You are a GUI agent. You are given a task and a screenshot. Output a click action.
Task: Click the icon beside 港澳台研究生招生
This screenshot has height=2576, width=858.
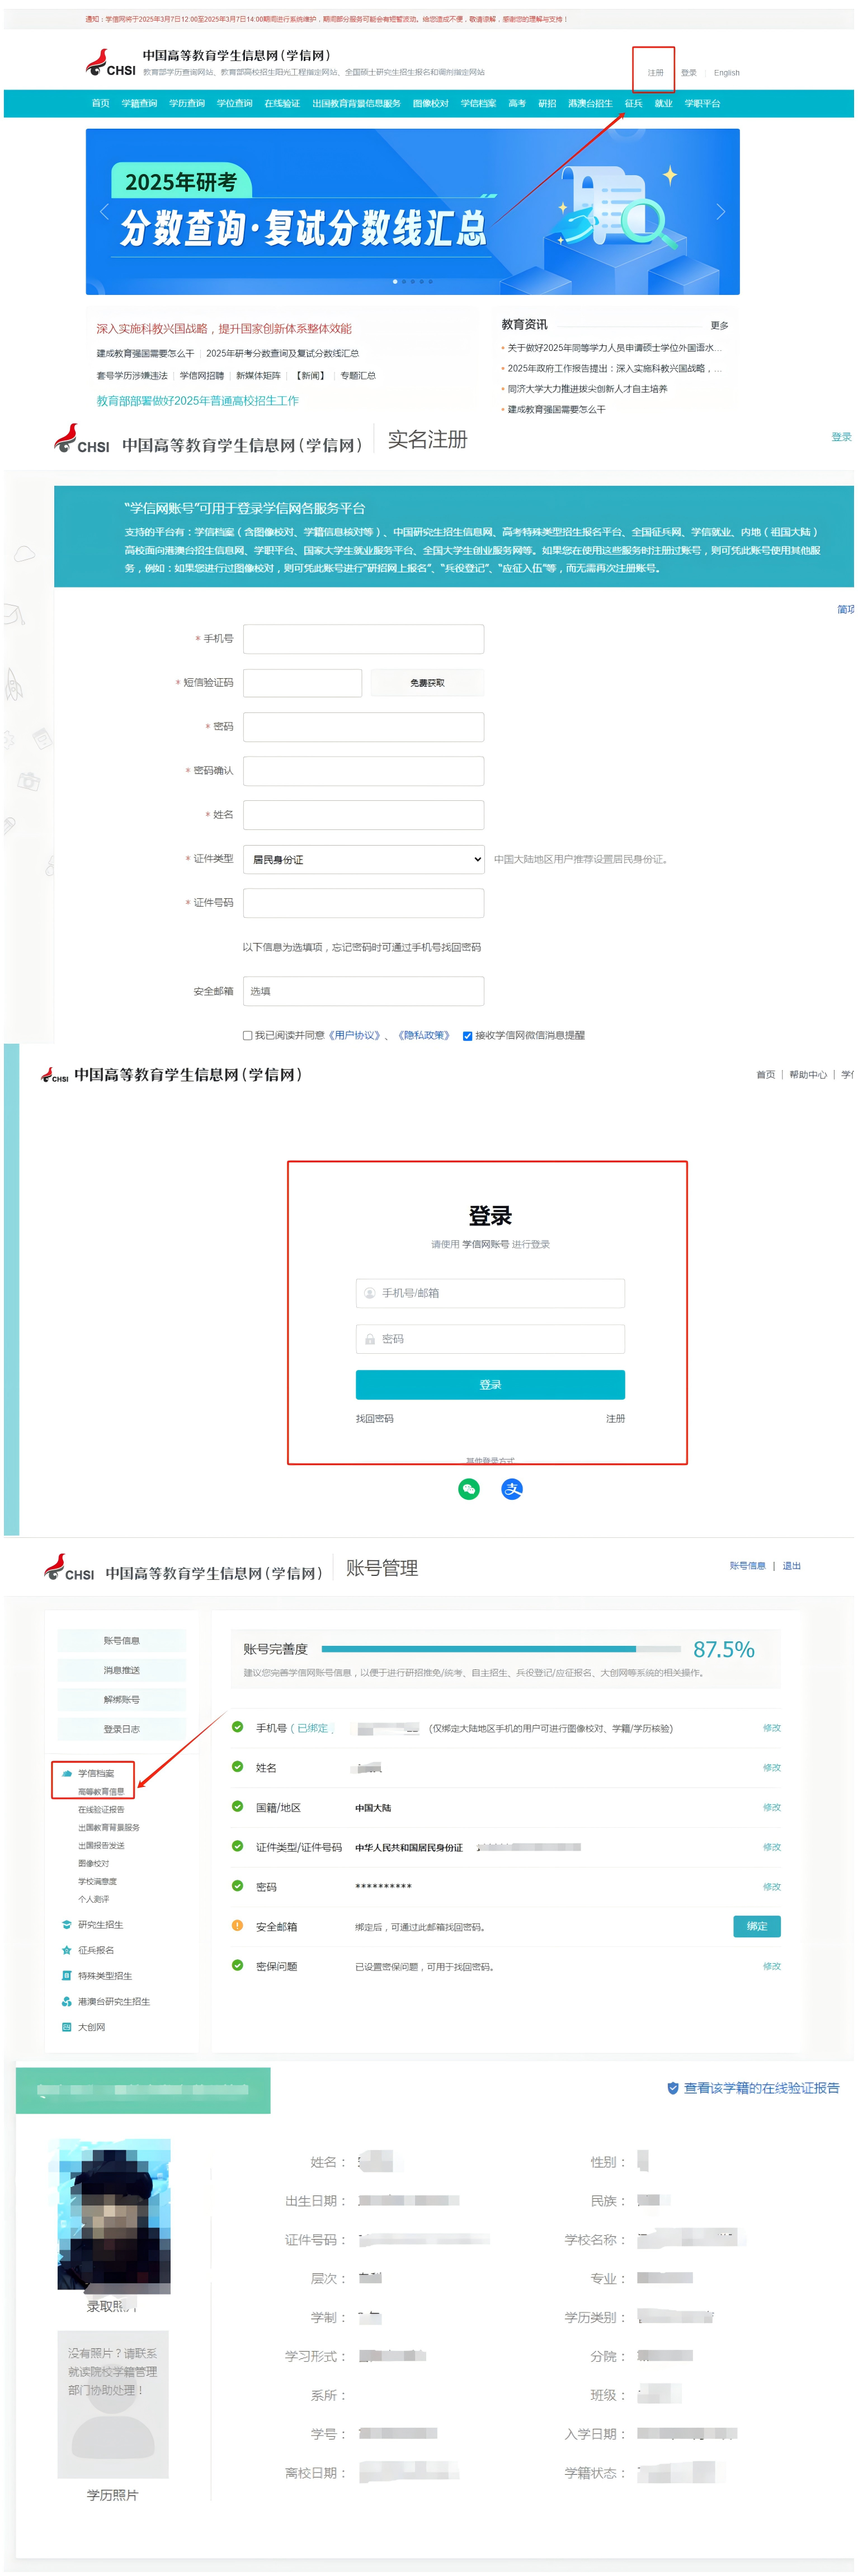[67, 2001]
